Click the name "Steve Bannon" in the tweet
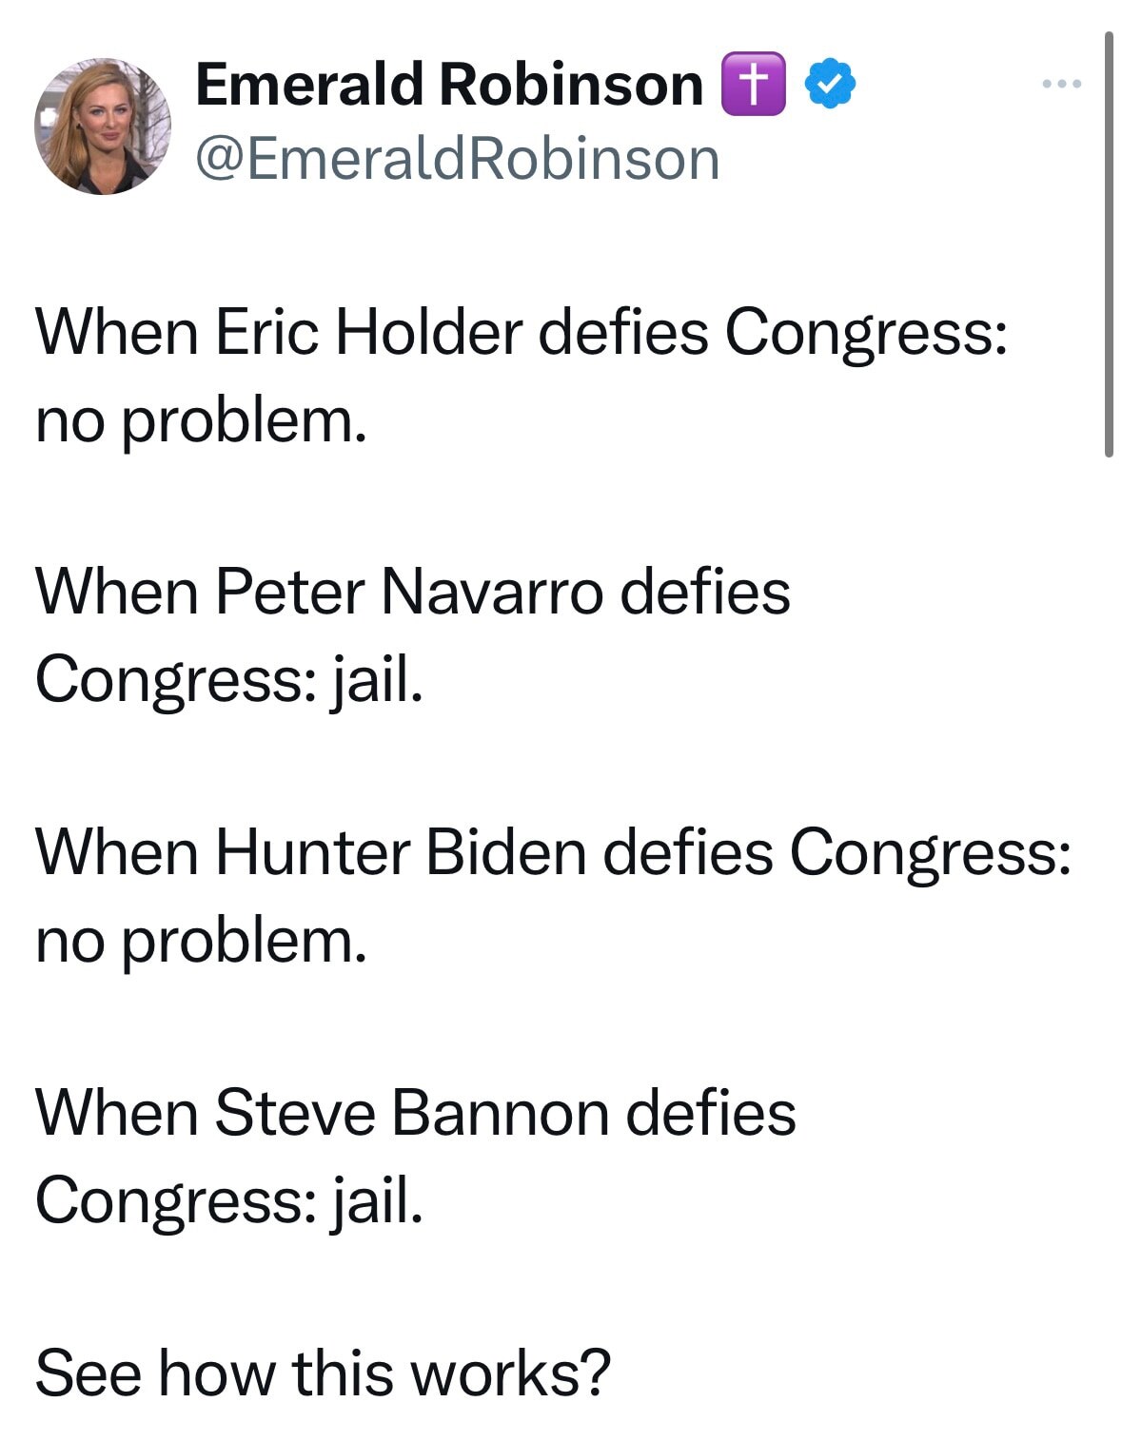The width and height of the screenshot is (1122, 1441). point(411,1112)
